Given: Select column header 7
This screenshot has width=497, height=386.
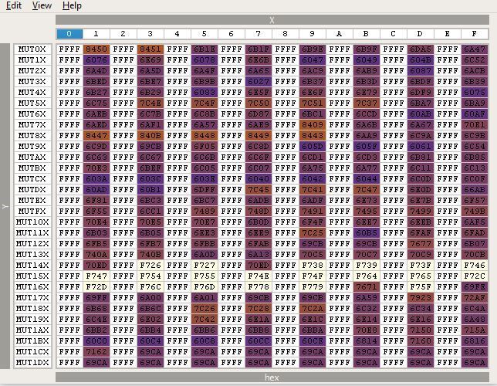Looking at the screenshot, I should tap(258, 34).
